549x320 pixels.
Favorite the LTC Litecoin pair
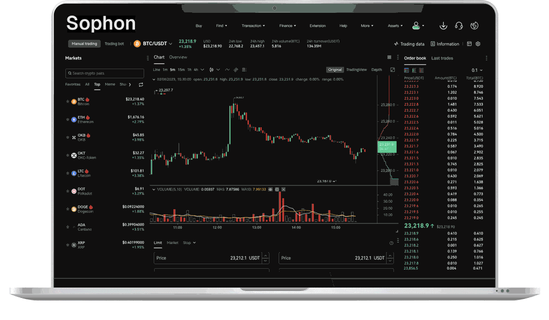[x=68, y=173]
